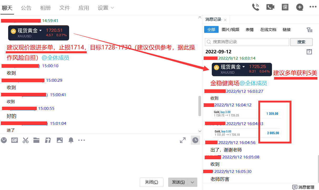Open the 课 classroom icon
This screenshot has height=190, width=319.
click(285, 7)
